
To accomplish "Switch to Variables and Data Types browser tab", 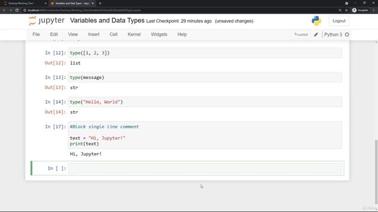I will coord(72,4).
